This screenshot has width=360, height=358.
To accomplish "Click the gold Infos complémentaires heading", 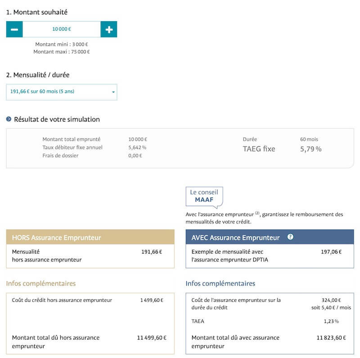I will [41, 283].
